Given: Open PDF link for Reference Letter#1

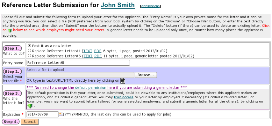Looking at the screenshot, I should pyautogui.click(x=98, y=51).
